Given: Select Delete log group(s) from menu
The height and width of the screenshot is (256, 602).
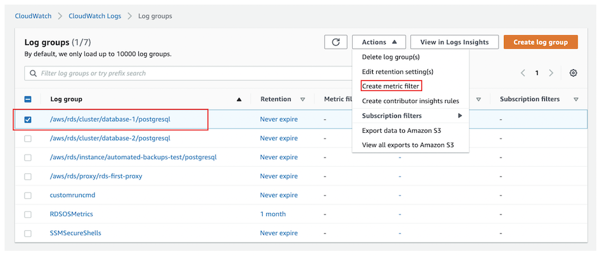Looking at the screenshot, I should (391, 57).
